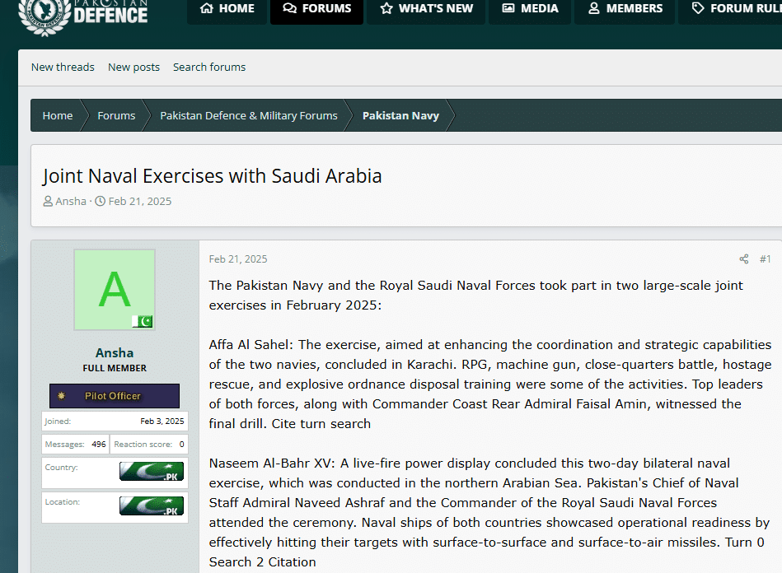Screen dimensions: 782x573
Task: Click the picture icon in MEDIA tab
Action: tap(508, 8)
